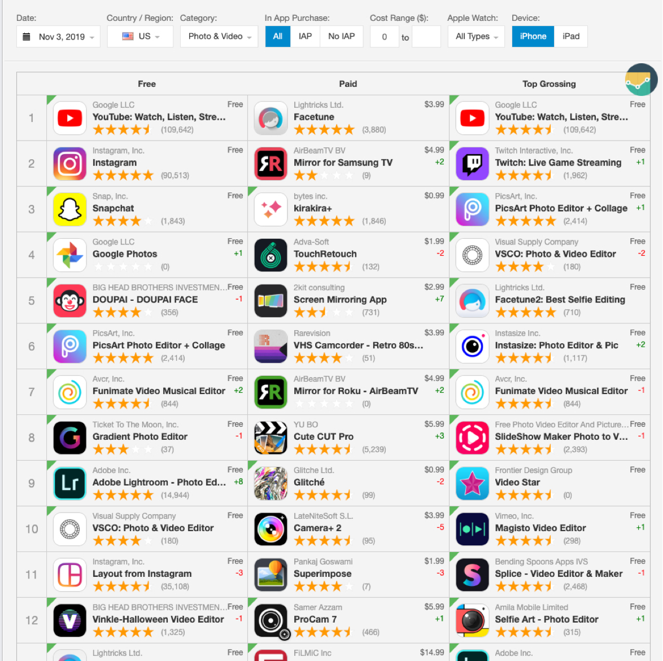Expand the US country dropdown
This screenshot has width=663, height=661.
pos(140,36)
